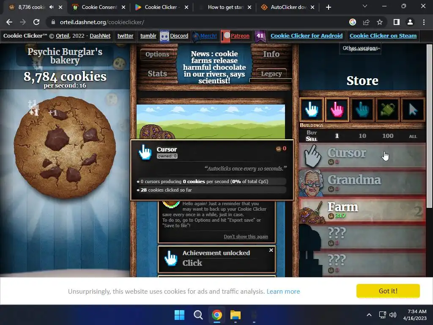Screen dimensions: 433x325
Task: Open the Learn more link
Action: [283, 291]
